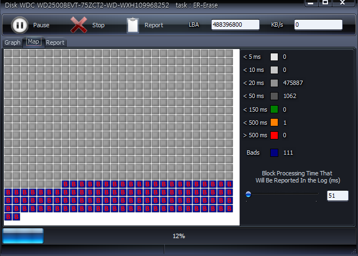Click the clipboard Report icon
This screenshot has width=358, height=256.
click(133, 25)
